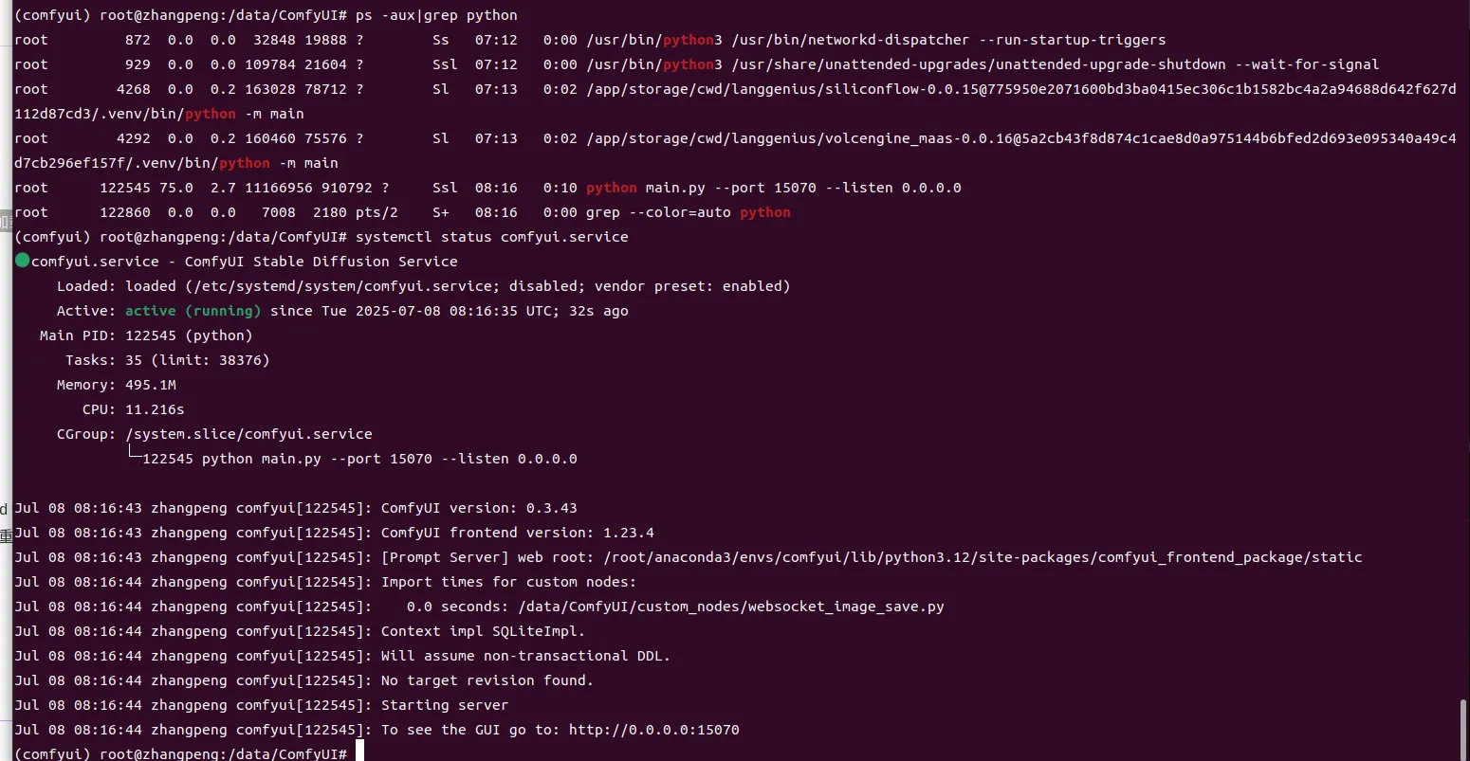
Task: Click the networkd-dispatcher process line
Action: [x=590, y=40]
